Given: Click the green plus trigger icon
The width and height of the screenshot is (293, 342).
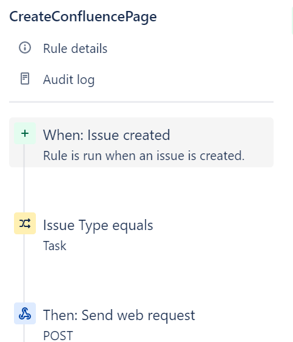Looking at the screenshot, I should [25, 133].
